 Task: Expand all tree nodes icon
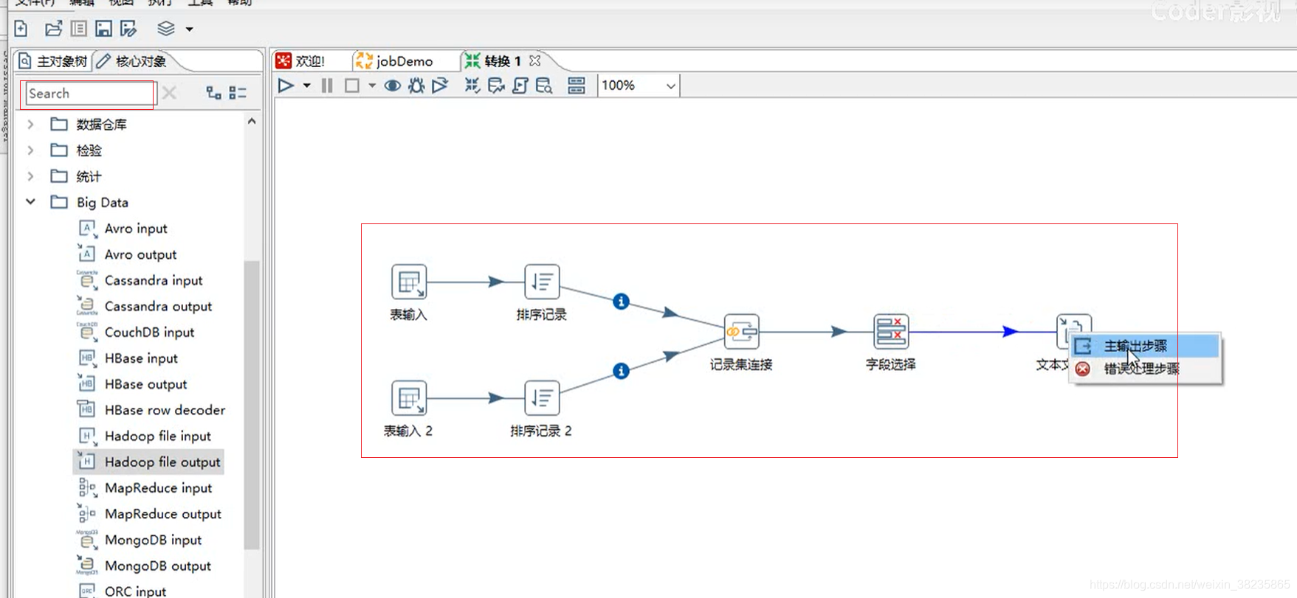click(213, 93)
